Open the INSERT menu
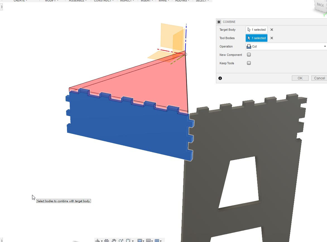 pyautogui.click(x=146, y=1)
